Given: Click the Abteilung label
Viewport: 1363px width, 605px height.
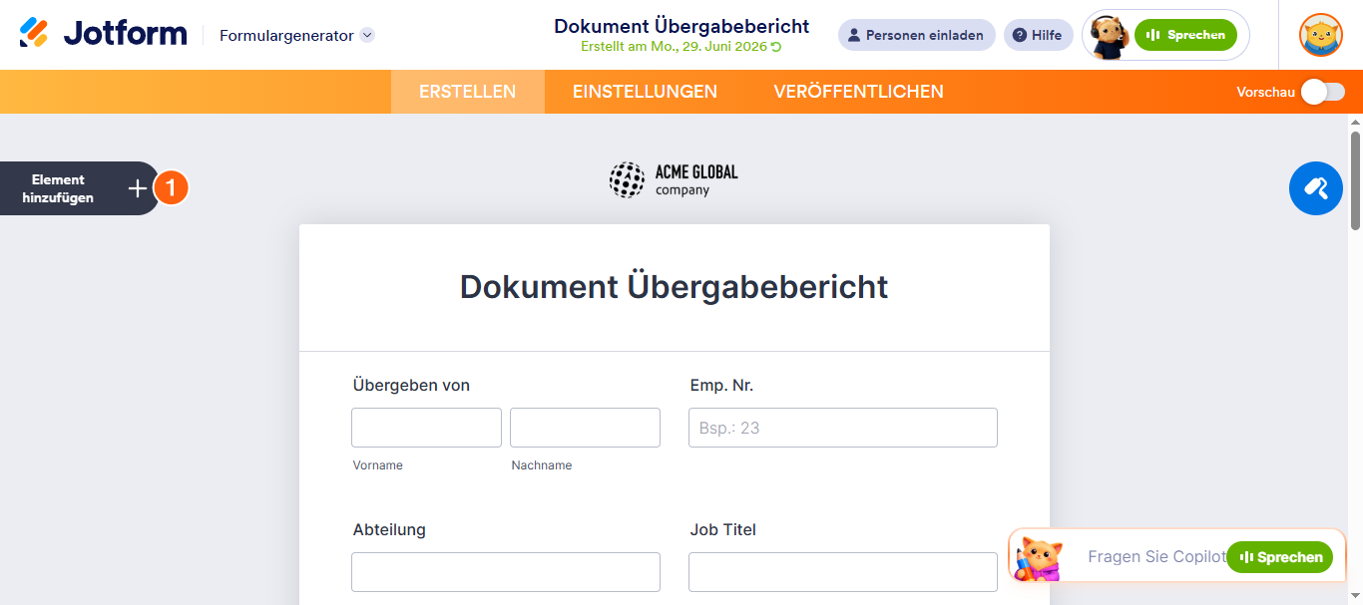Looking at the screenshot, I should (389, 530).
